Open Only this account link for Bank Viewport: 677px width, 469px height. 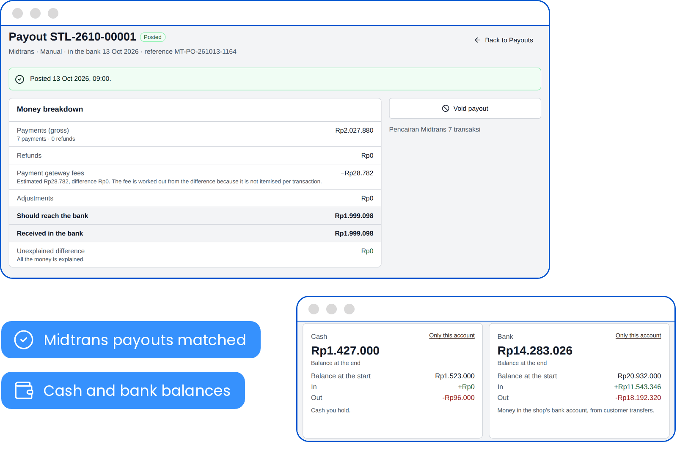click(x=638, y=335)
